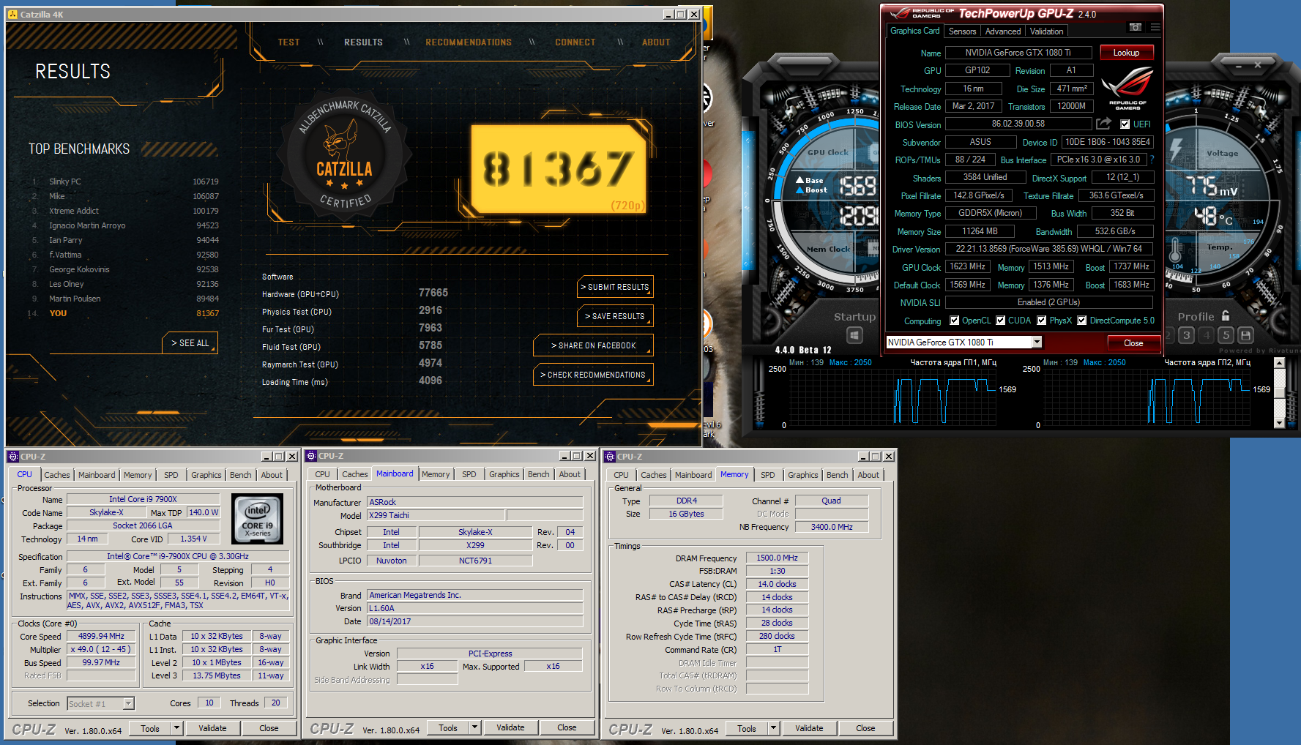Click the mainboard Model field X299 Taichi
This screenshot has width=1301, height=745.
click(x=435, y=515)
